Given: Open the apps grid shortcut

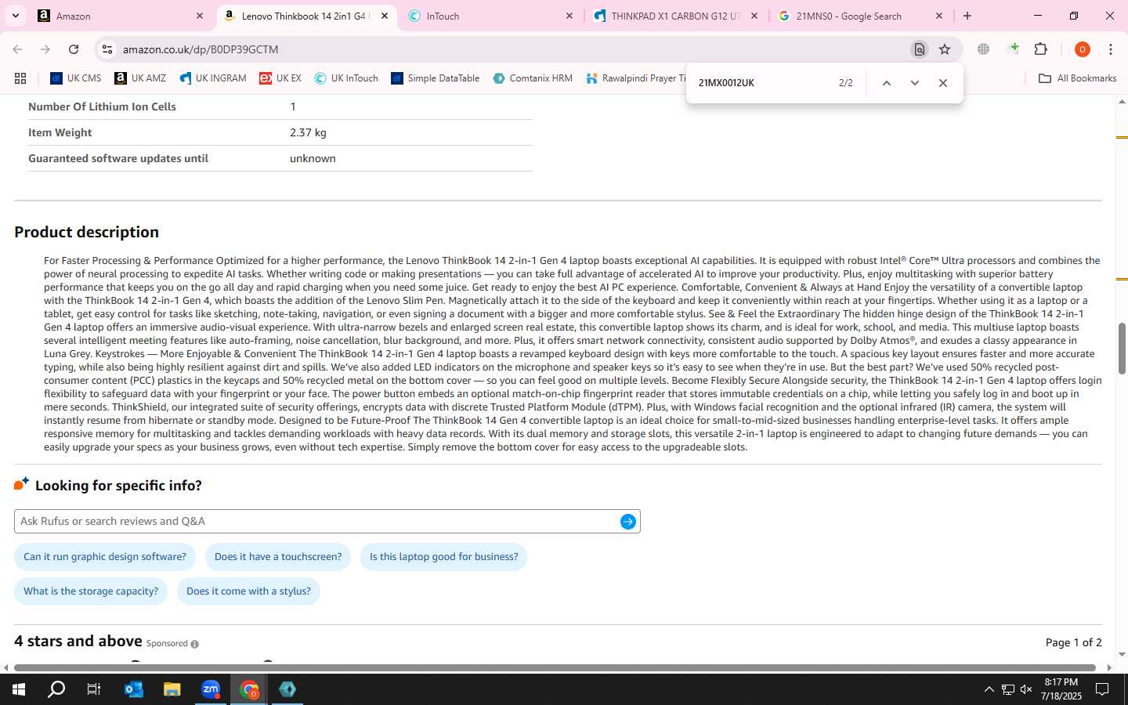Looking at the screenshot, I should [x=20, y=78].
